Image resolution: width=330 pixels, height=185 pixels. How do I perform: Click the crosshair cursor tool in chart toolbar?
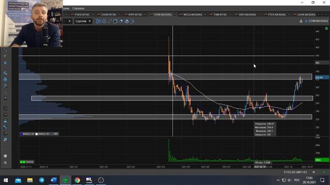coord(98,21)
